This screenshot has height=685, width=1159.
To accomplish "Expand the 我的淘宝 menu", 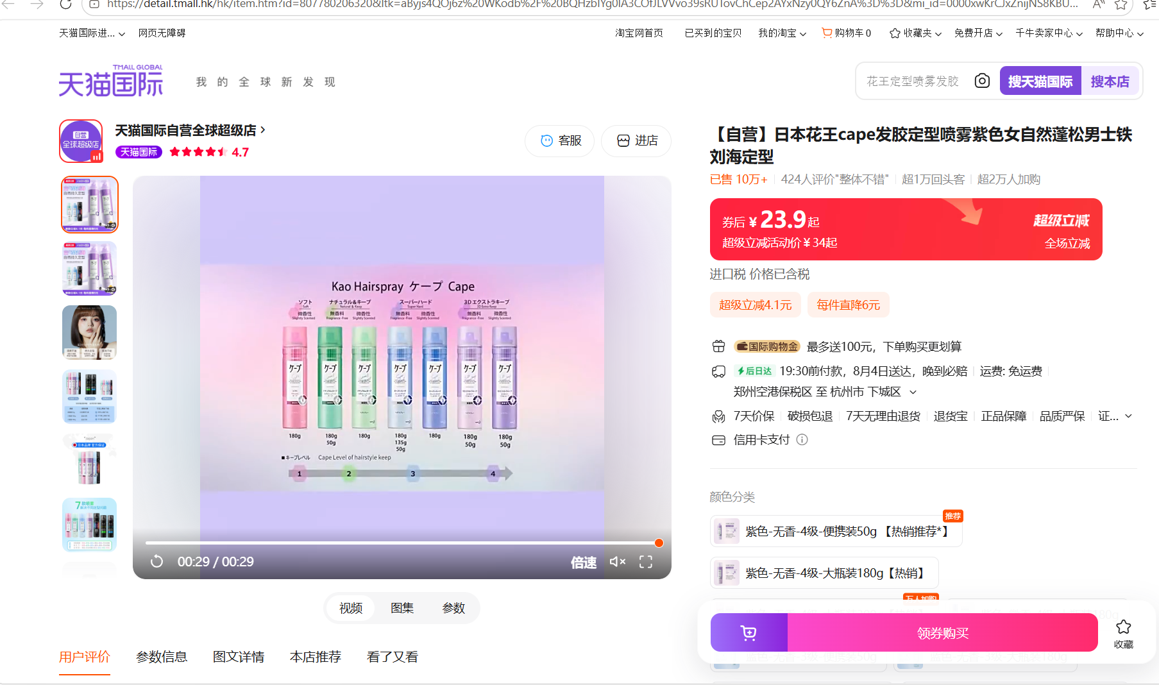I will click(782, 33).
